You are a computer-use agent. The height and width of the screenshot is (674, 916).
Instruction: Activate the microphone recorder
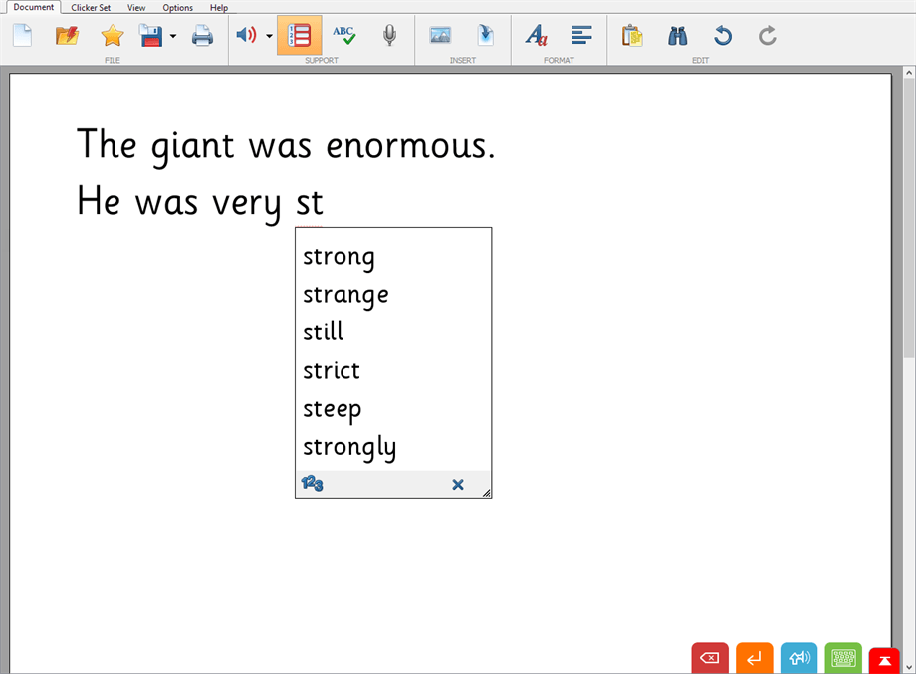388,35
